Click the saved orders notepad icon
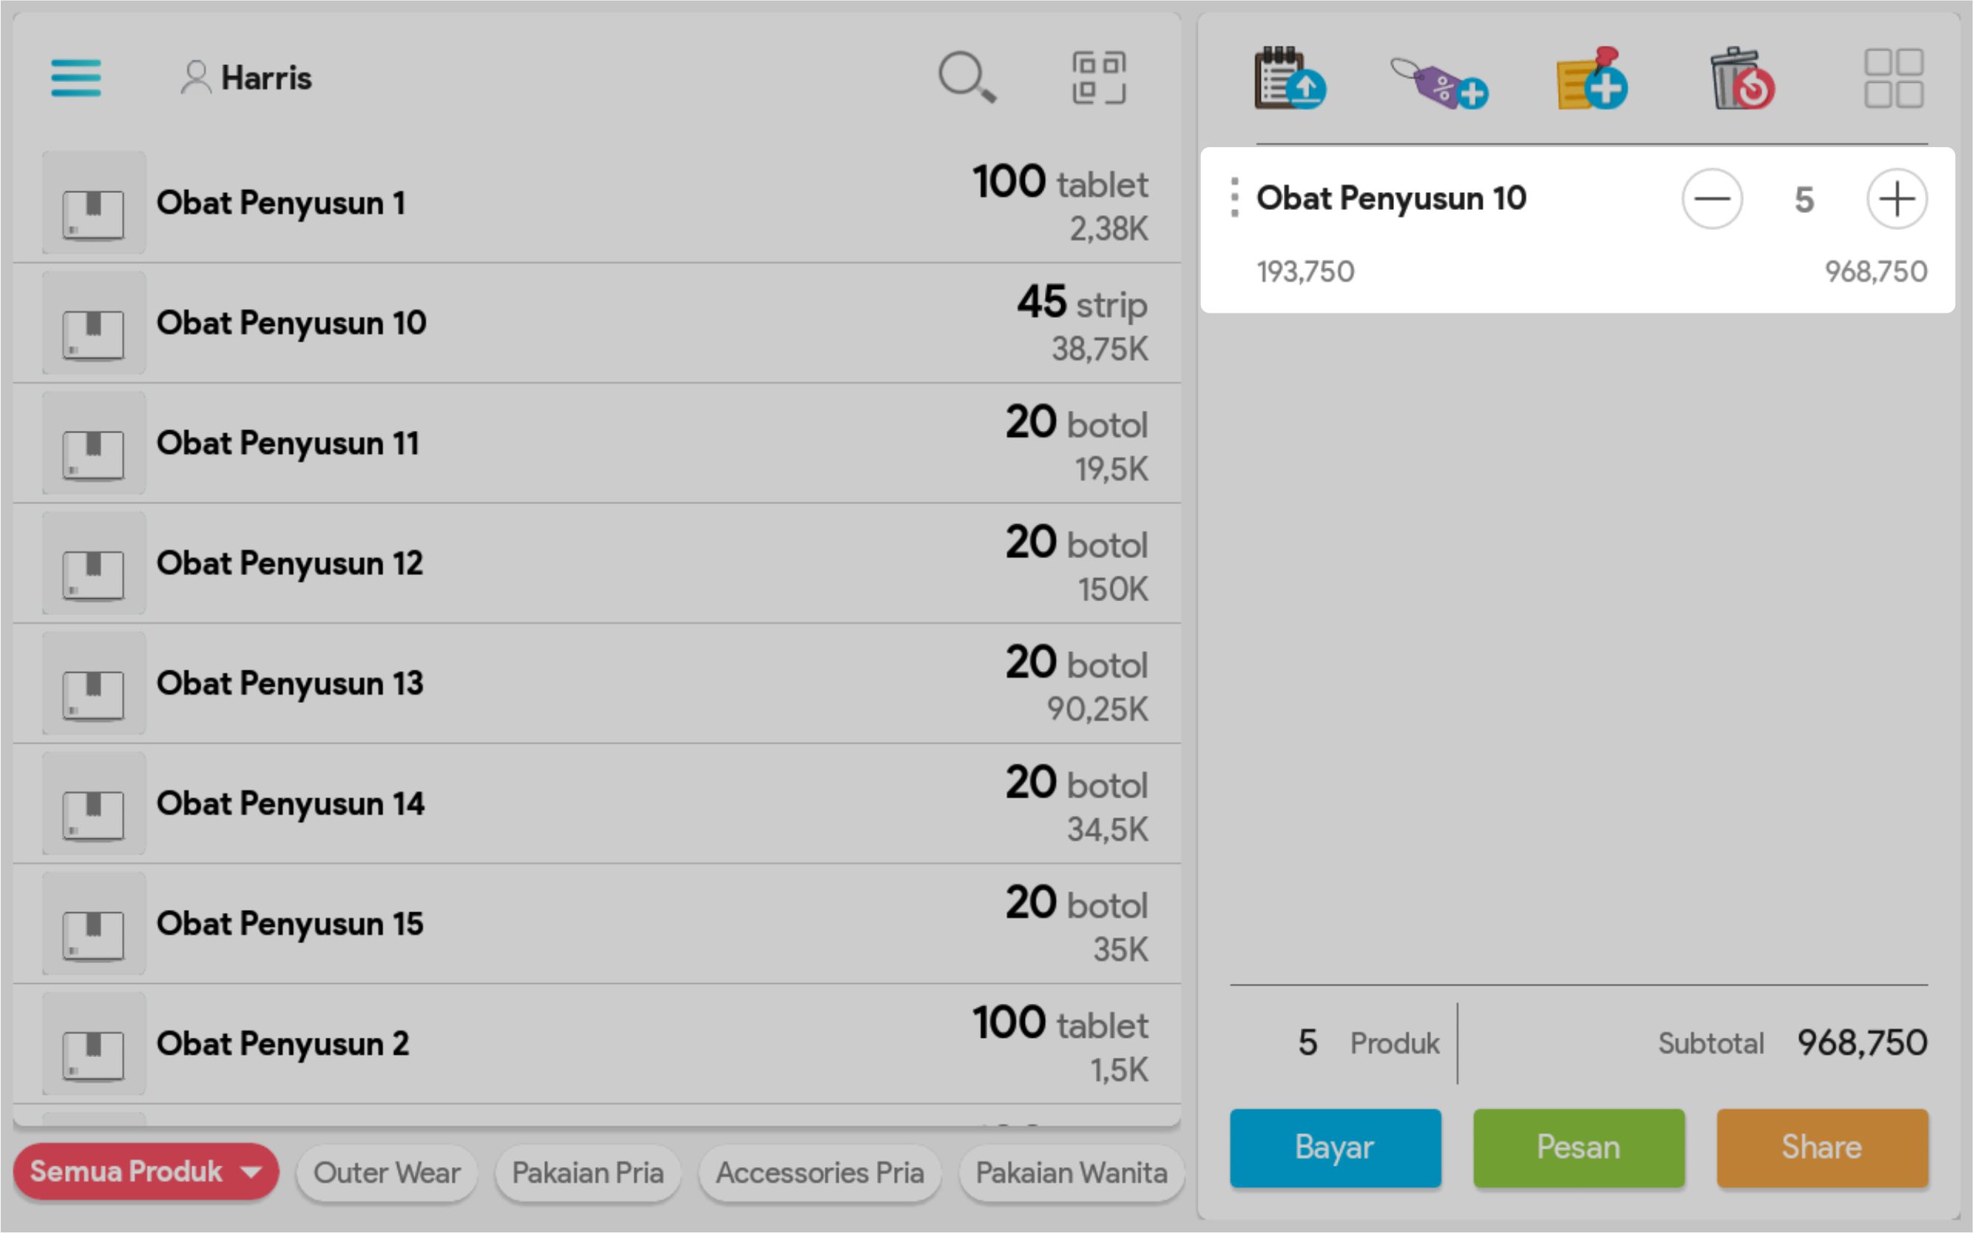This screenshot has height=1233, width=1973. point(1289,79)
